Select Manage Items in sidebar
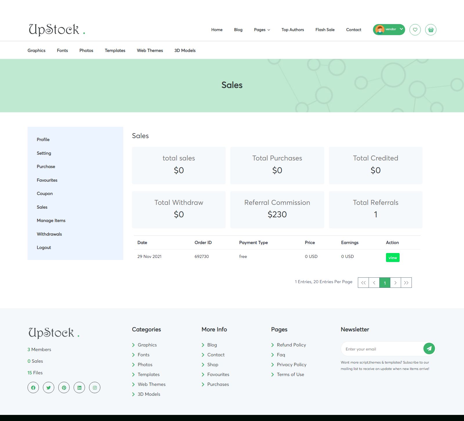This screenshot has width=464, height=421. 51,221
